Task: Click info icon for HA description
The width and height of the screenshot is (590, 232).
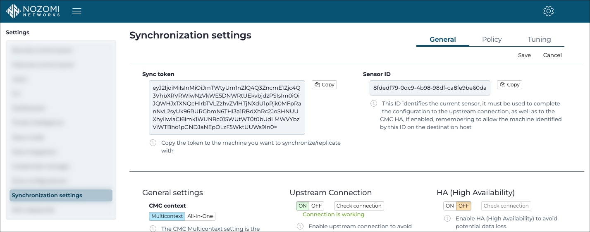Action: (x=447, y=218)
